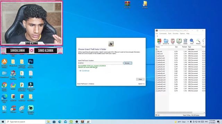Click the Grand Theft Auto V location field
Screen dimensions: 222x124
pos(100,63)
